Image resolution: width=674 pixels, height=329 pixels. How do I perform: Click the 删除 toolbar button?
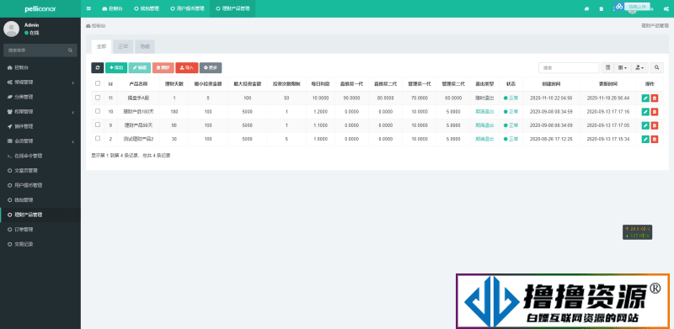[x=163, y=67]
